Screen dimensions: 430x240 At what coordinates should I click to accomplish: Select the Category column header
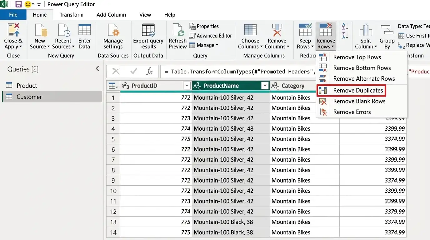(x=293, y=86)
